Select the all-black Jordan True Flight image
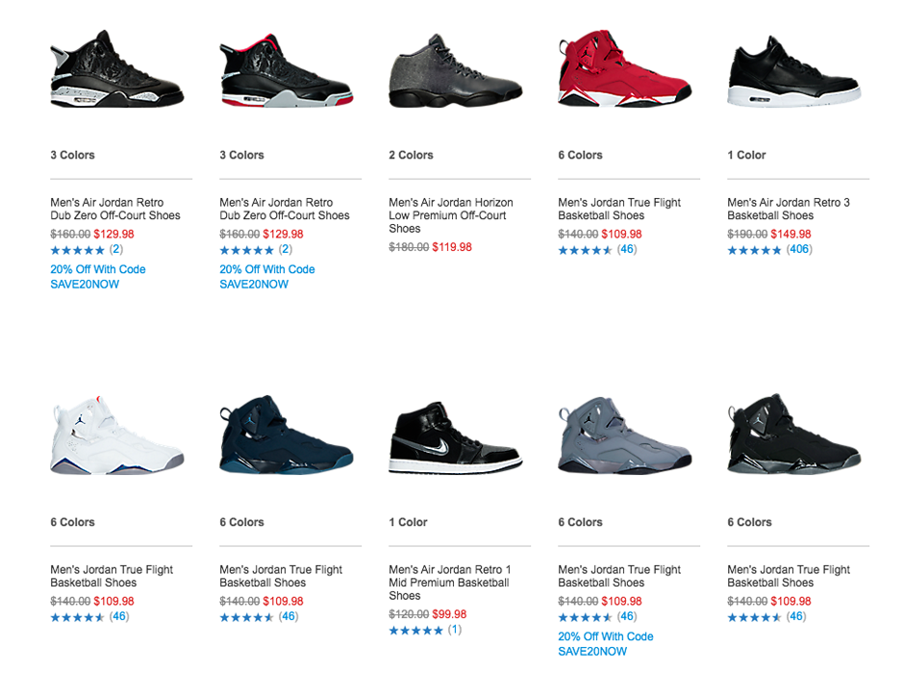The image size is (904, 673). point(794,434)
